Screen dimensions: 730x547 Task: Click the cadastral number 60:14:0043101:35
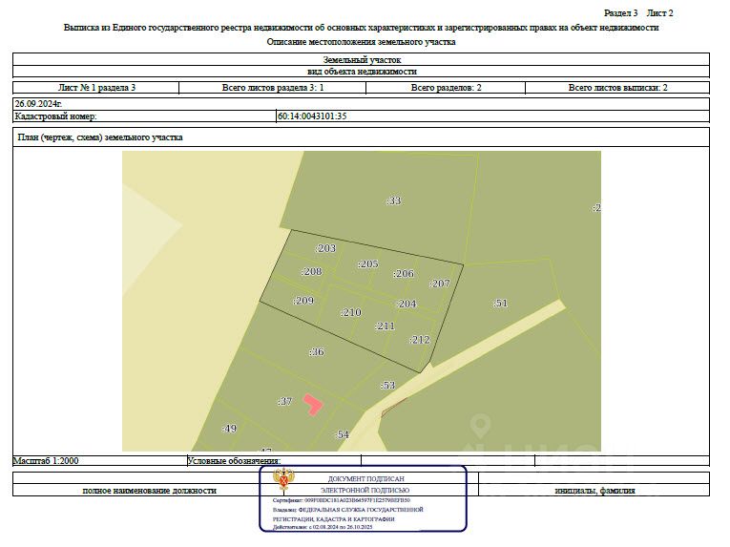[312, 116]
